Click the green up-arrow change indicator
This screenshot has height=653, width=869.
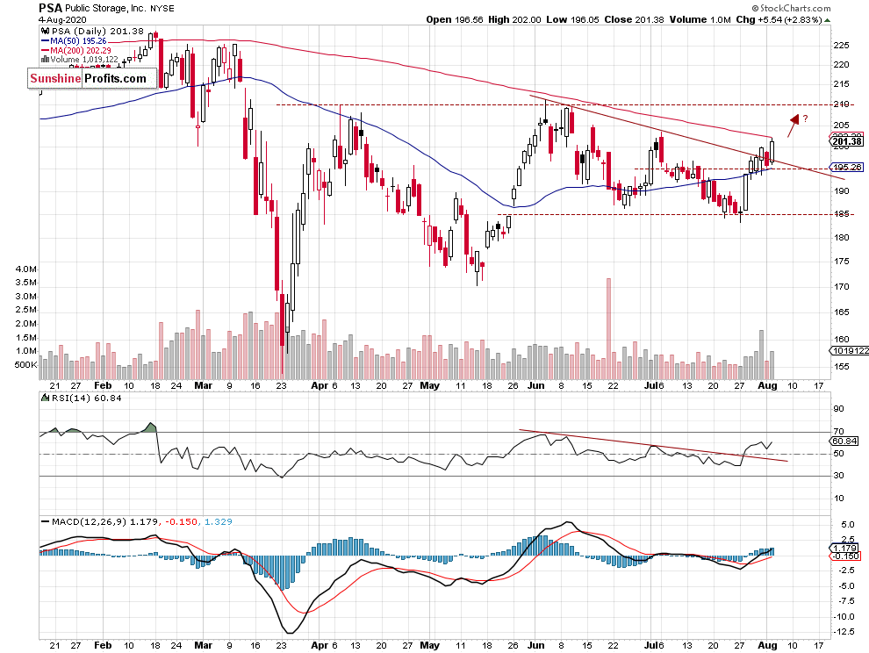pyautogui.click(x=828, y=20)
